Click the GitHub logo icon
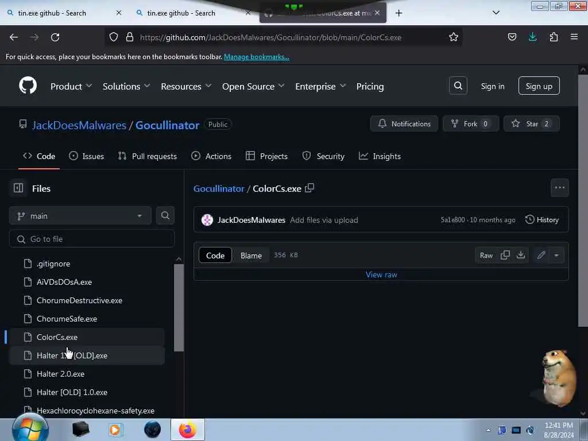This screenshot has width=588, height=441. tap(28, 86)
